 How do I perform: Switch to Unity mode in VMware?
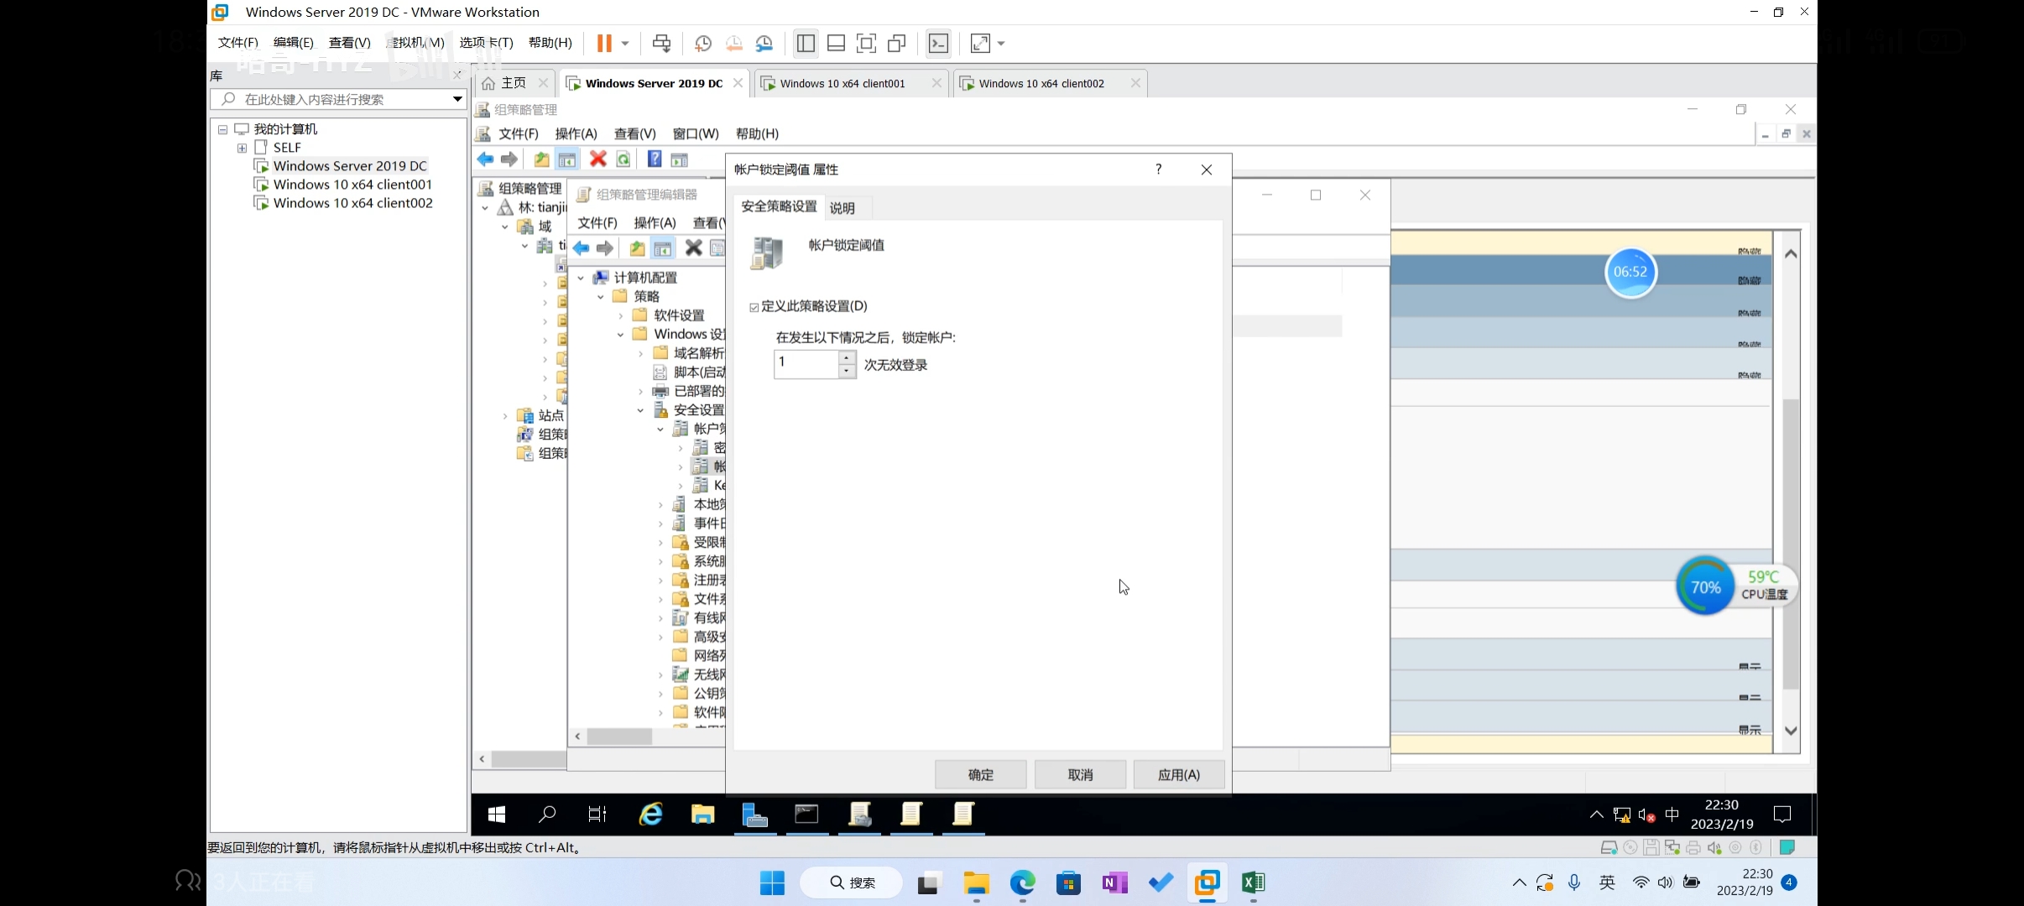click(896, 44)
